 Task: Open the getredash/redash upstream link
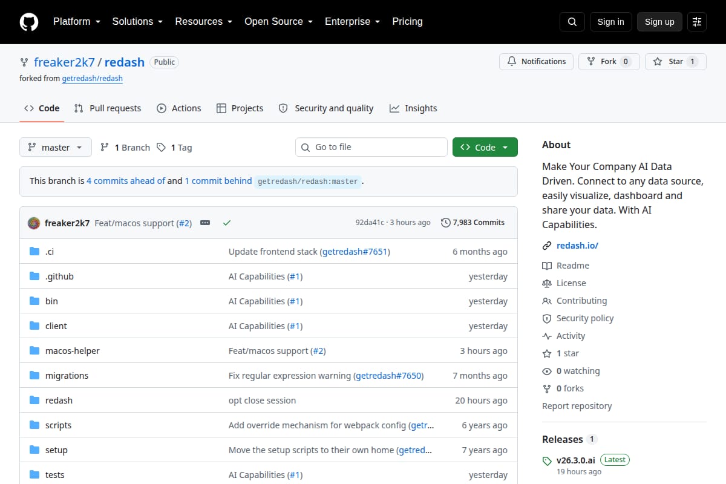click(92, 79)
